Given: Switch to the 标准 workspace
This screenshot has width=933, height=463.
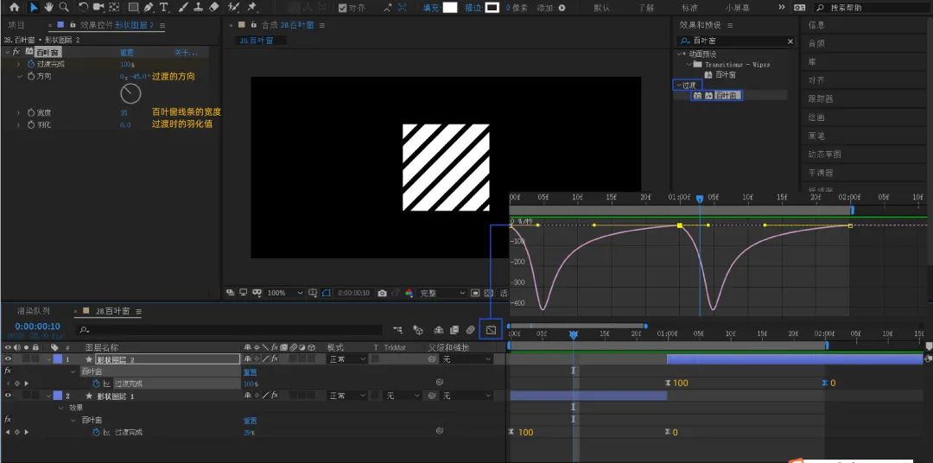Looking at the screenshot, I should [x=689, y=8].
